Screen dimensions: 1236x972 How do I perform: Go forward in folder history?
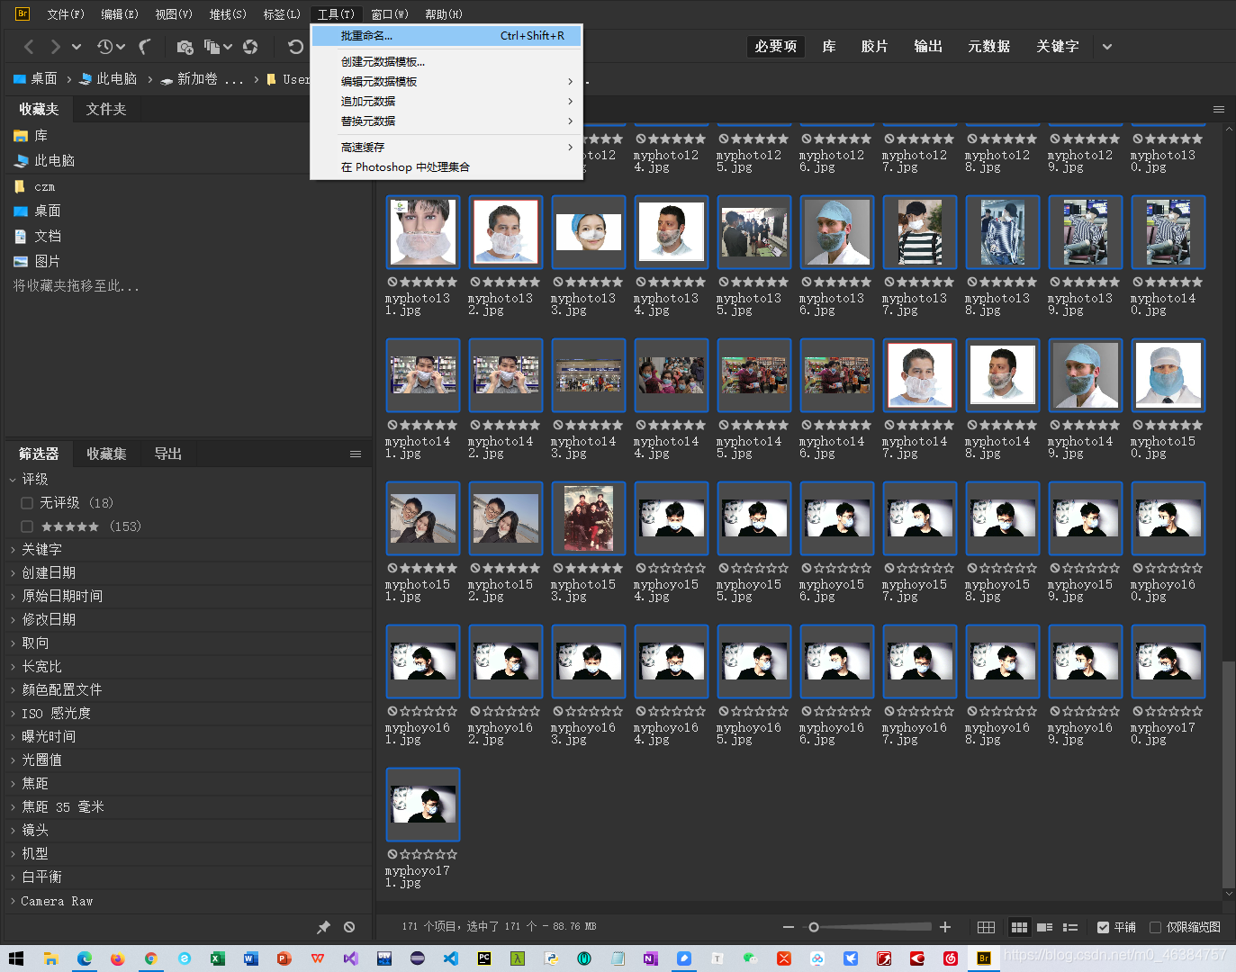pyautogui.click(x=56, y=47)
